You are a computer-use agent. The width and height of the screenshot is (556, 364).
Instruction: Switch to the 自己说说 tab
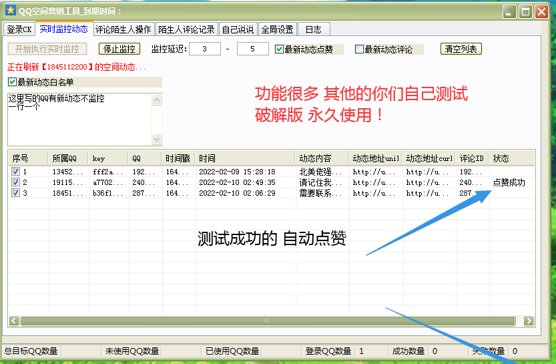(238, 29)
